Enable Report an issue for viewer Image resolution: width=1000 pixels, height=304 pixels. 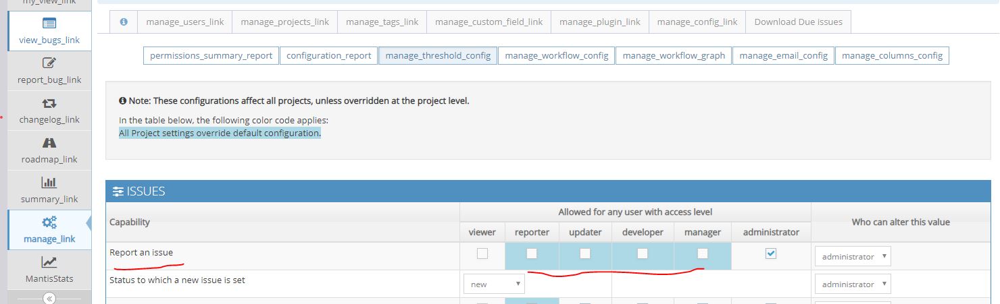click(482, 253)
